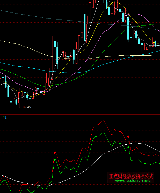Click the highest peak of green indicator line
This screenshot has width=160, height=193.
104,132
